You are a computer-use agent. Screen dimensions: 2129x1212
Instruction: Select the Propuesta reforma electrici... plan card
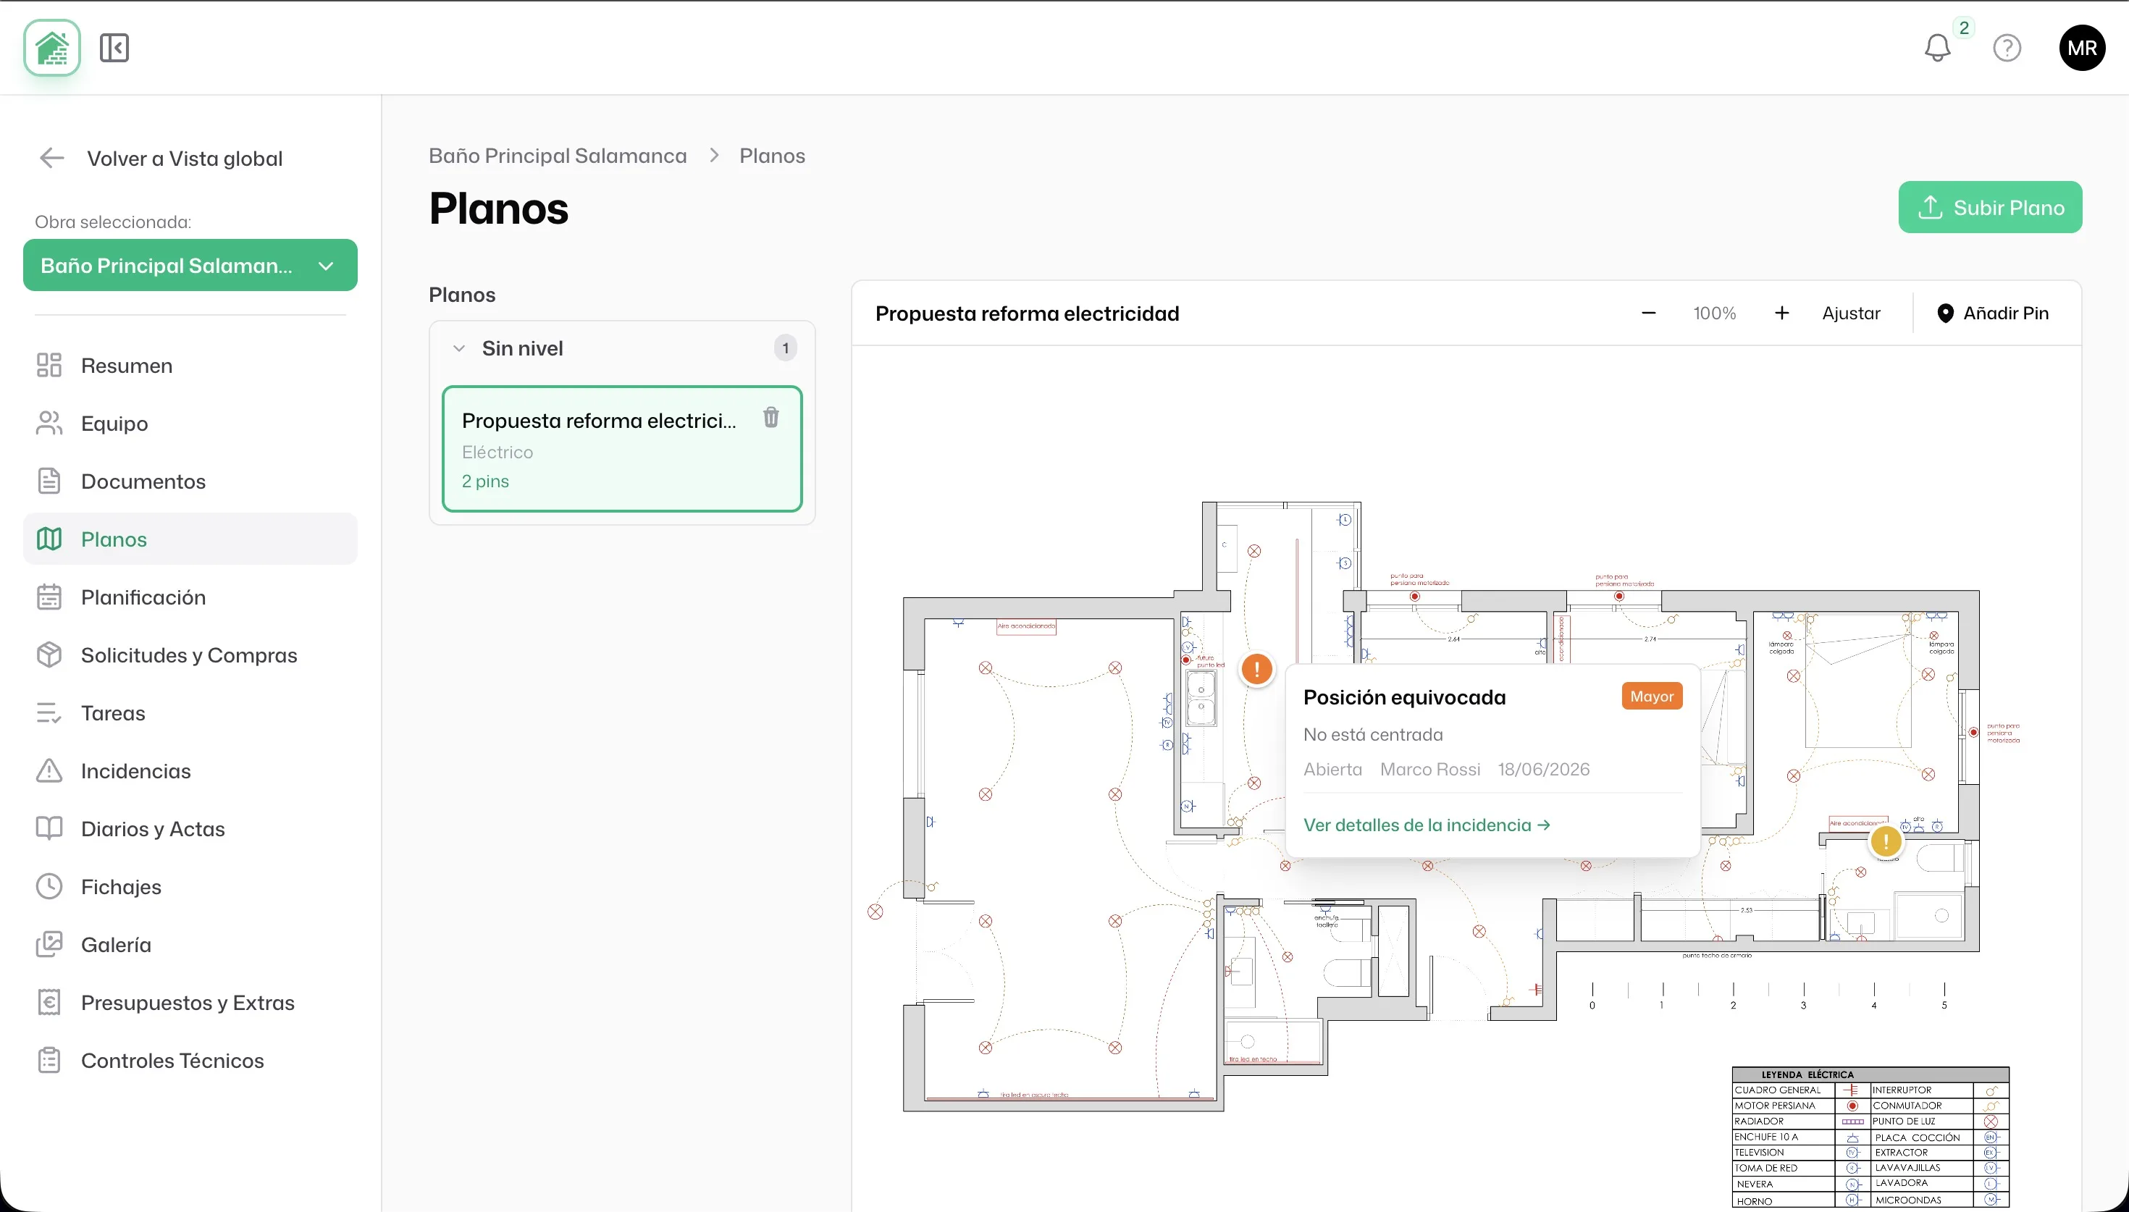pyautogui.click(x=622, y=449)
